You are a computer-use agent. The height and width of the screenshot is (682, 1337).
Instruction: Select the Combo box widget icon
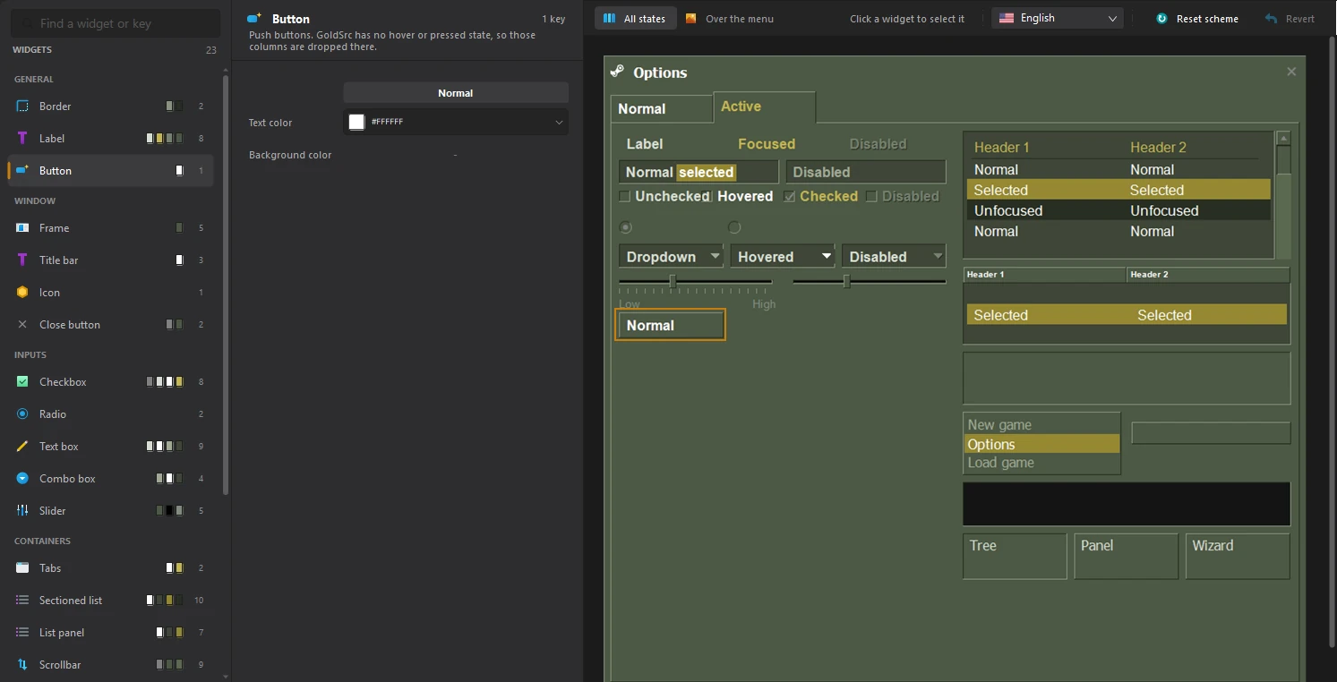(22, 478)
